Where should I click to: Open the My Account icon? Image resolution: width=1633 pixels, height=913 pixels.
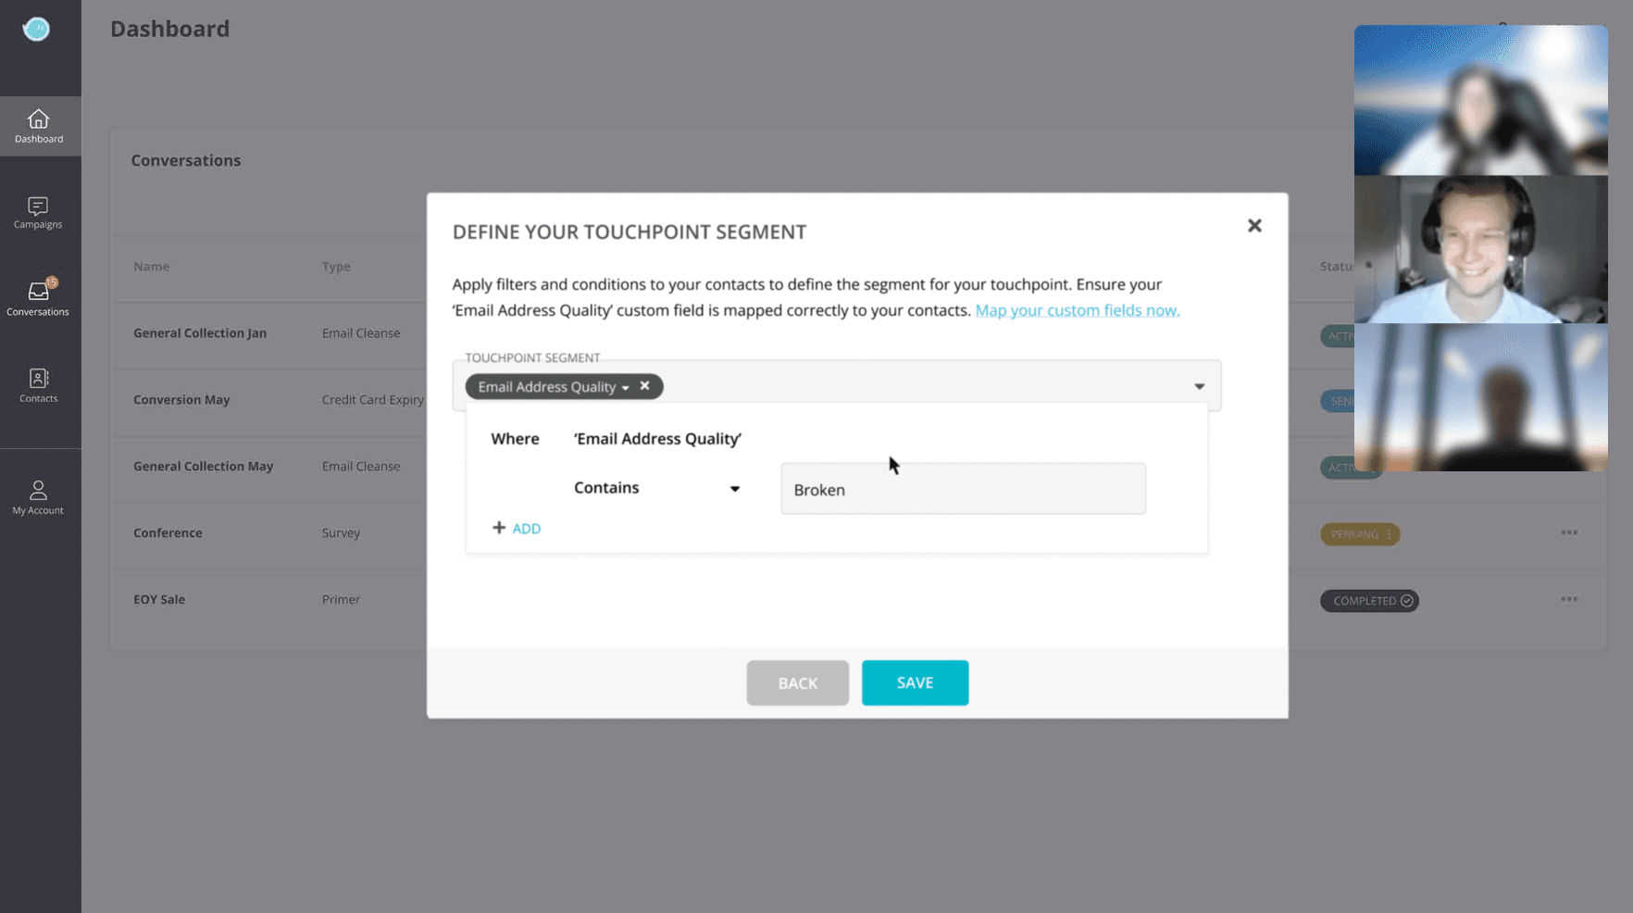coord(38,490)
